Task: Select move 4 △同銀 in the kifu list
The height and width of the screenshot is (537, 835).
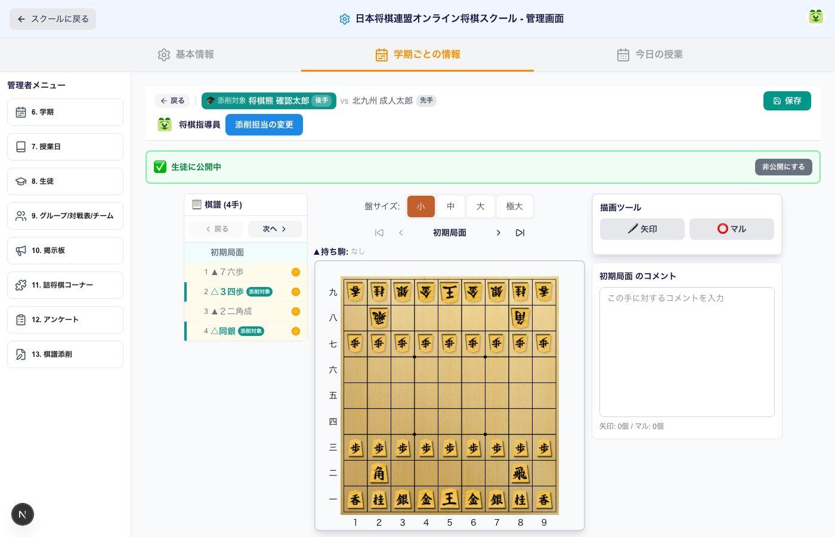Action: tap(246, 331)
